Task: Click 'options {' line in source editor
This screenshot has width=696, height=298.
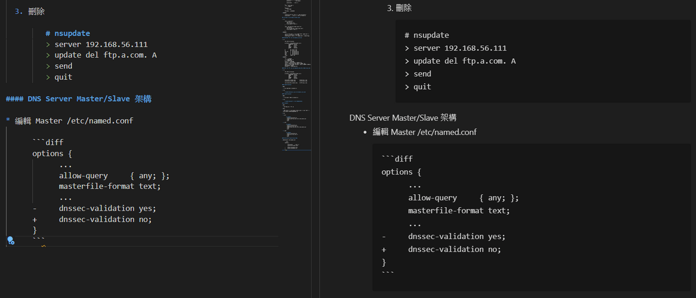Action: [52, 153]
